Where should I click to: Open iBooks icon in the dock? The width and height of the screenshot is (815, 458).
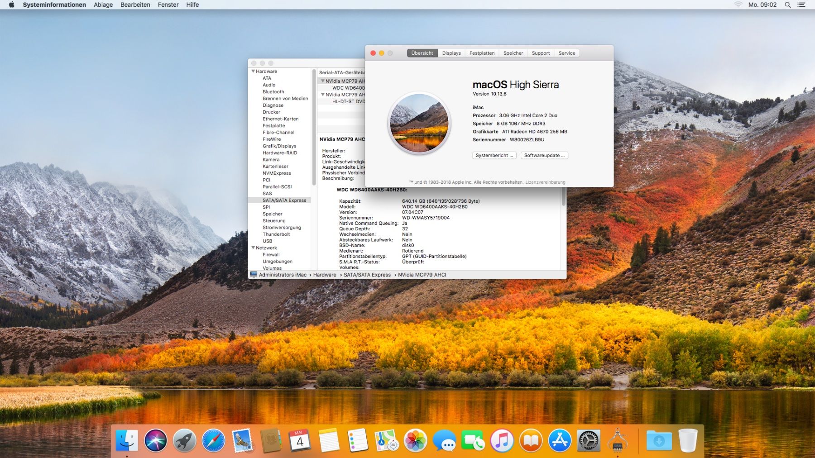coord(531,440)
